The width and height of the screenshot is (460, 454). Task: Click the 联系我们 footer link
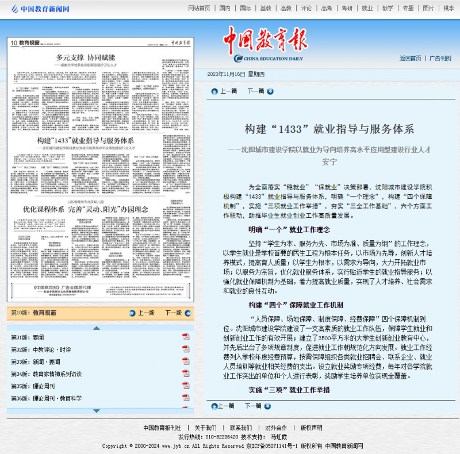point(241,427)
